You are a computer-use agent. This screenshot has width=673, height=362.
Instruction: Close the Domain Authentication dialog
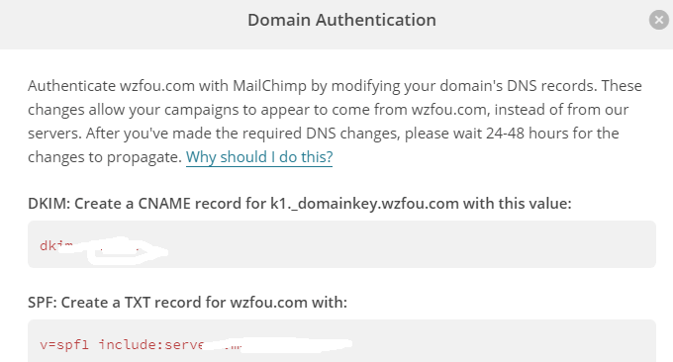(x=659, y=20)
